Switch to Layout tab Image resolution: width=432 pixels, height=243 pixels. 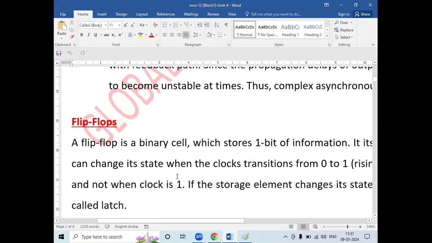coord(142,14)
